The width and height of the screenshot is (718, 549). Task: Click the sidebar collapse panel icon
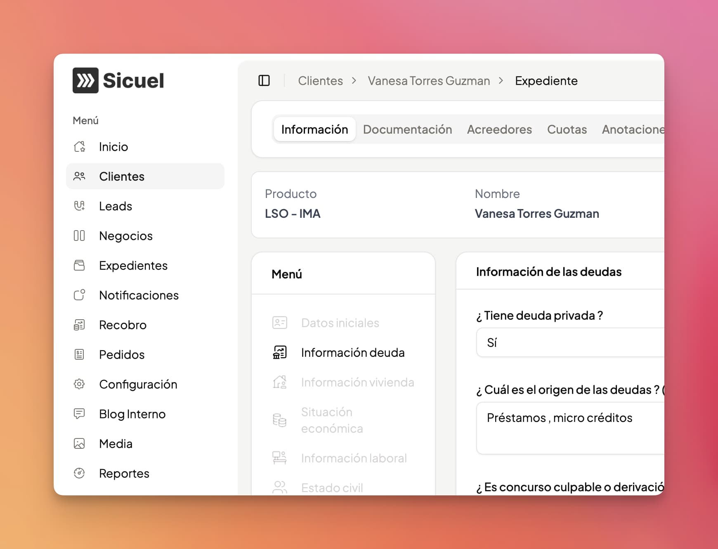click(264, 80)
